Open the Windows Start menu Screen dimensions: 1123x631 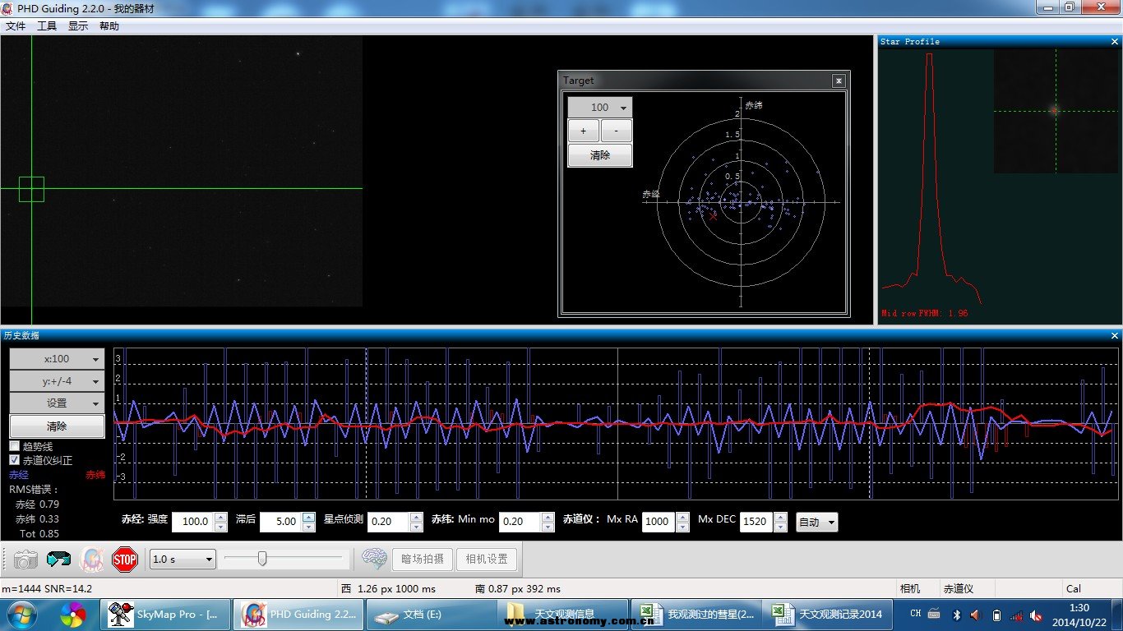pos(21,614)
